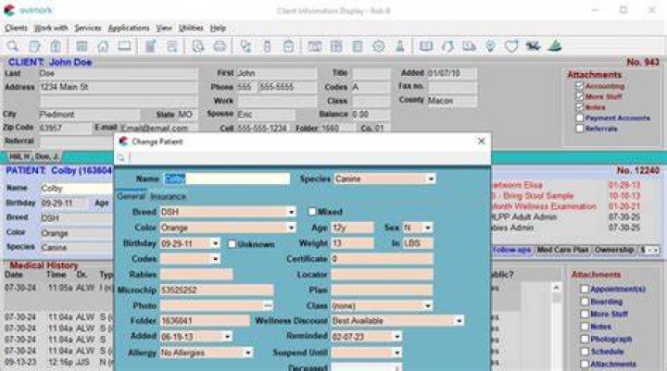The height and width of the screenshot is (371, 667).
Task: Click the Macon county value
Action: (x=452, y=101)
